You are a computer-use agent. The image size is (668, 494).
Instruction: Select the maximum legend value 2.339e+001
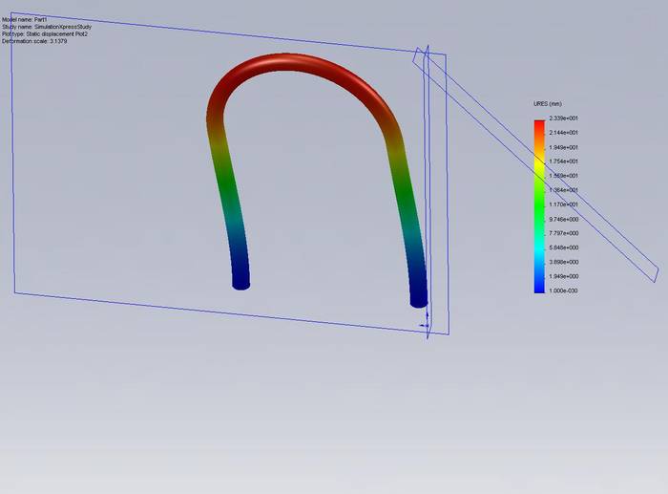564,118
